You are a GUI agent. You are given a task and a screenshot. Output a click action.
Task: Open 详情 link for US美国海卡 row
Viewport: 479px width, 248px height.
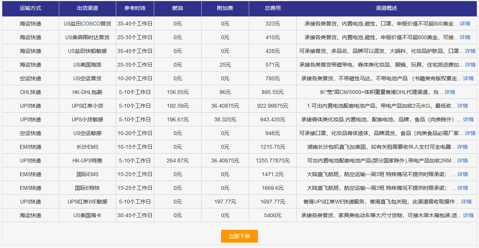point(468,215)
